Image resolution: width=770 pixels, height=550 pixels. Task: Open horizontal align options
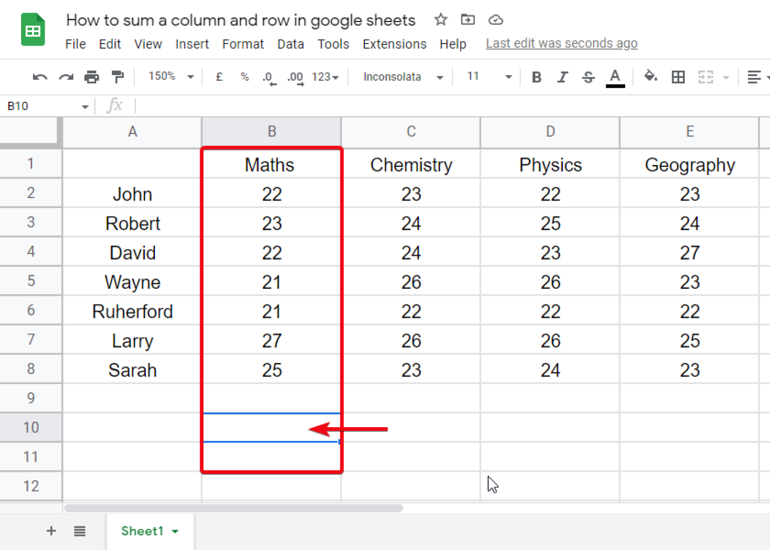click(754, 77)
